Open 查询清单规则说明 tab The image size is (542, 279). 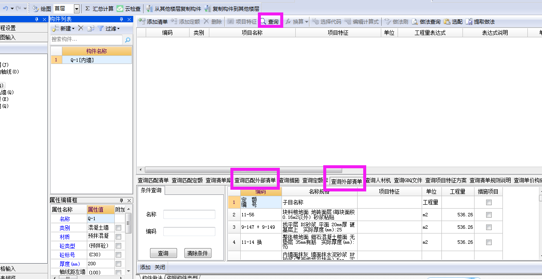coord(490,180)
